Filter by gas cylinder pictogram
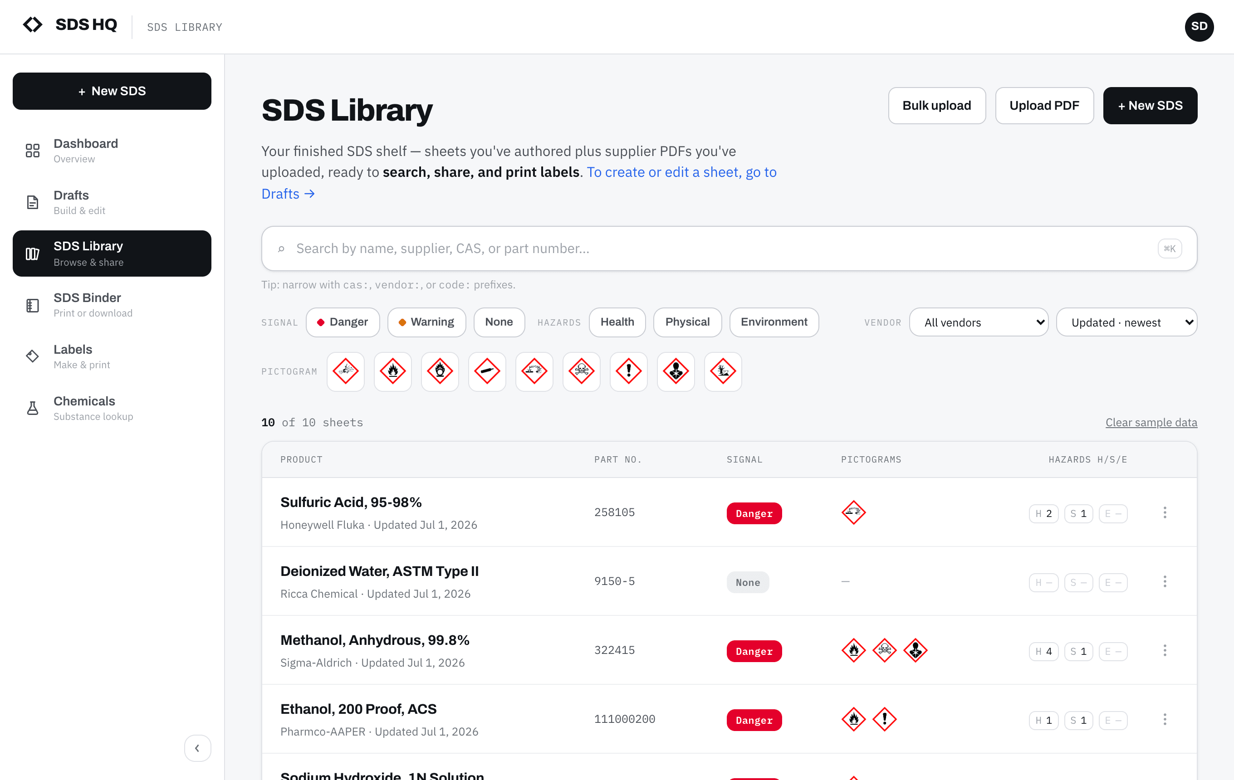The image size is (1234, 780). [x=487, y=371]
